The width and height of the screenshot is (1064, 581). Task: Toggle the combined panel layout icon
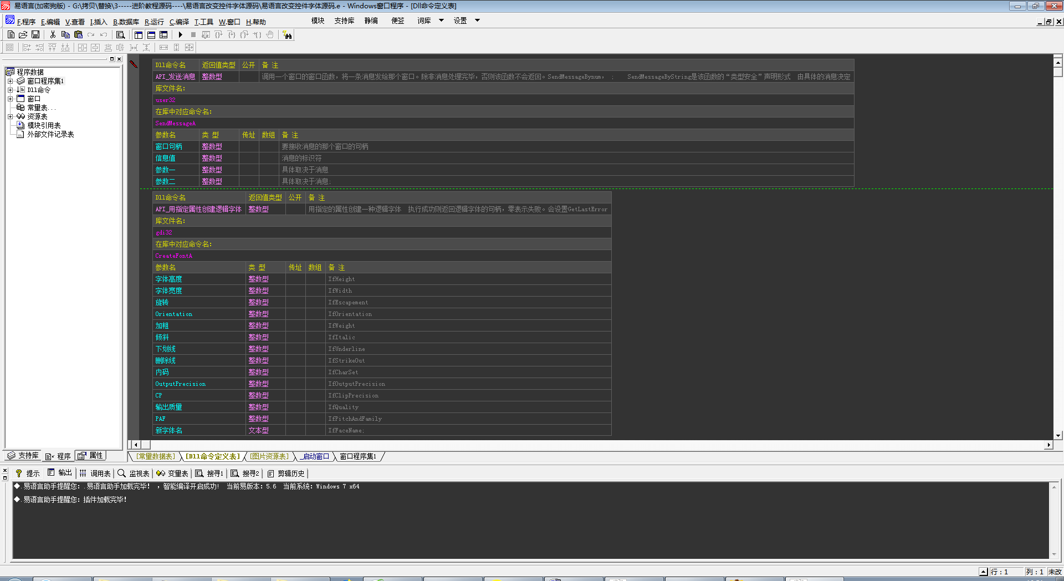click(163, 34)
